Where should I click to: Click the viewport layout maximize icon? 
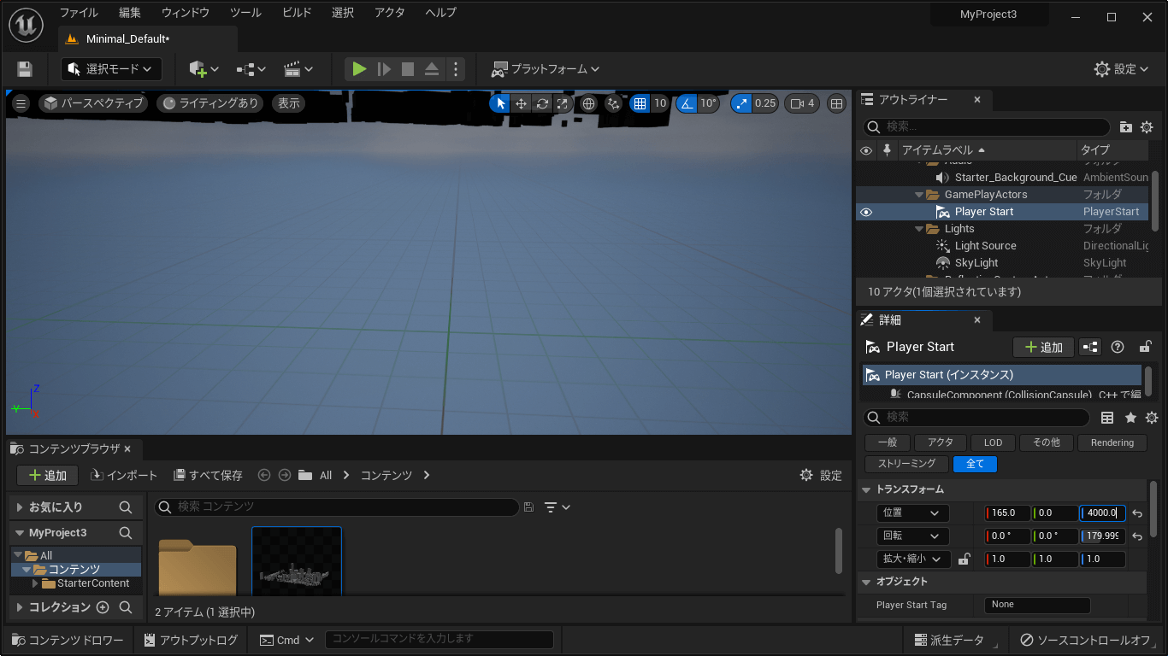(837, 103)
